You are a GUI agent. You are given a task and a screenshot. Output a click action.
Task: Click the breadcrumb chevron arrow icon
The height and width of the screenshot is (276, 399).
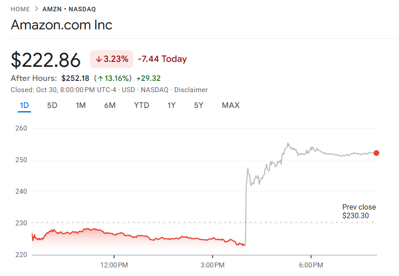click(36, 9)
